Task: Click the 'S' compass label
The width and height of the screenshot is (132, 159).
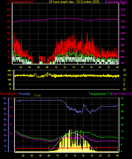Action: [x=124, y=80]
